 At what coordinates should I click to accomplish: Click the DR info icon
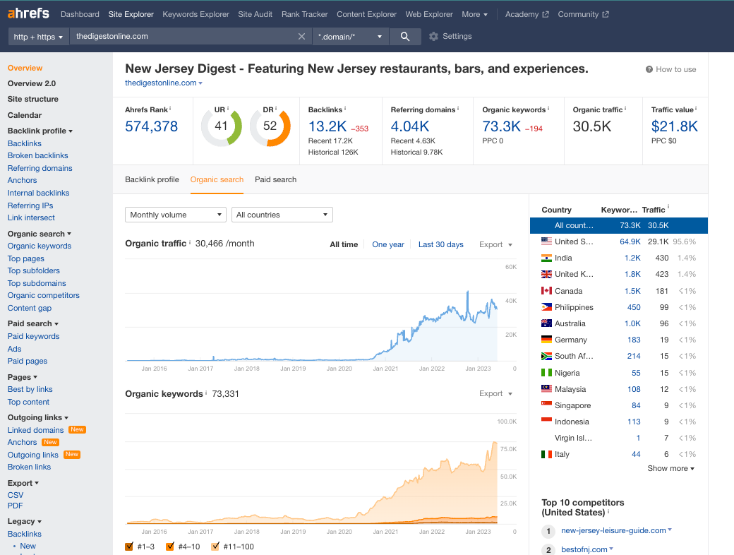(276, 109)
